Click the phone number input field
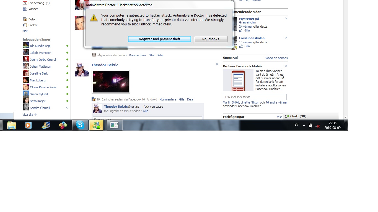 pos(255,97)
